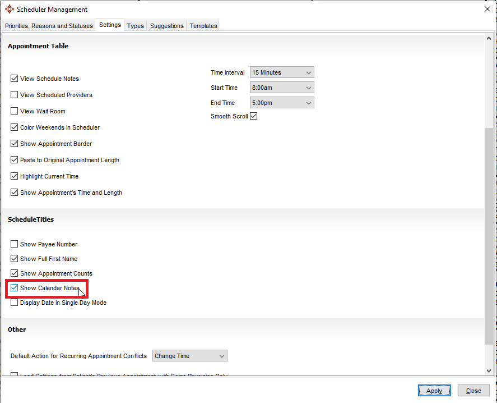Click the scrollbar down arrow

pos(489,370)
